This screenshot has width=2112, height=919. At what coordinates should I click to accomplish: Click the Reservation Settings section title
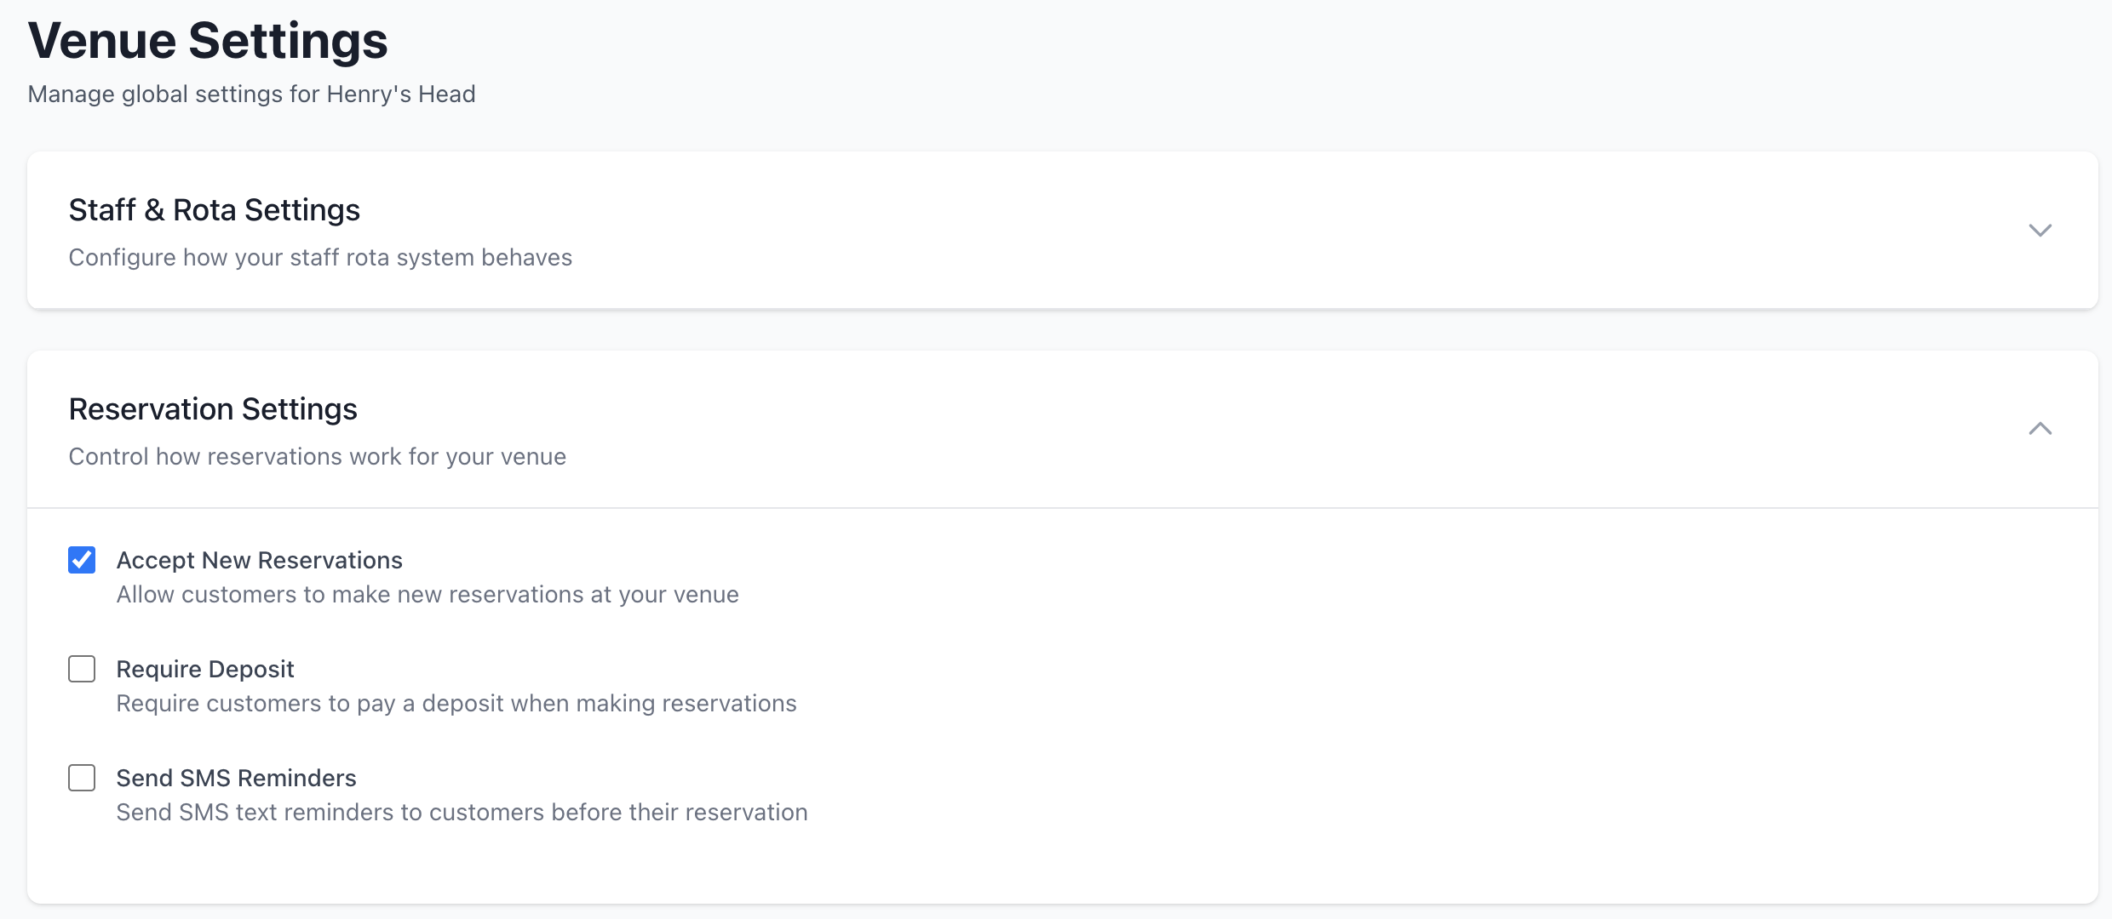click(213, 409)
